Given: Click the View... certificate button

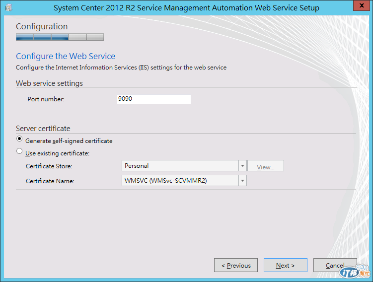Looking at the screenshot, I should pos(266,166).
